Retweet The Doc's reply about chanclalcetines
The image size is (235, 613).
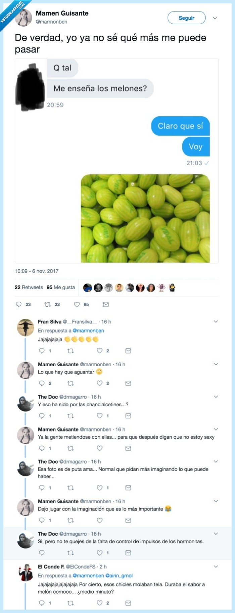(x=71, y=415)
